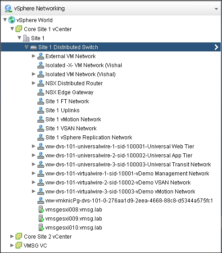Click the Site 1 Uplinks port group icon
The width and height of the screenshot is (222, 253).
pyautogui.click(x=41, y=110)
